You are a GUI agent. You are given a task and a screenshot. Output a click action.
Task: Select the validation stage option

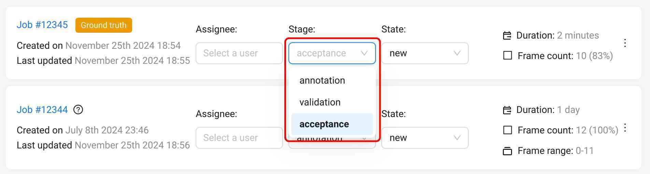tap(320, 102)
